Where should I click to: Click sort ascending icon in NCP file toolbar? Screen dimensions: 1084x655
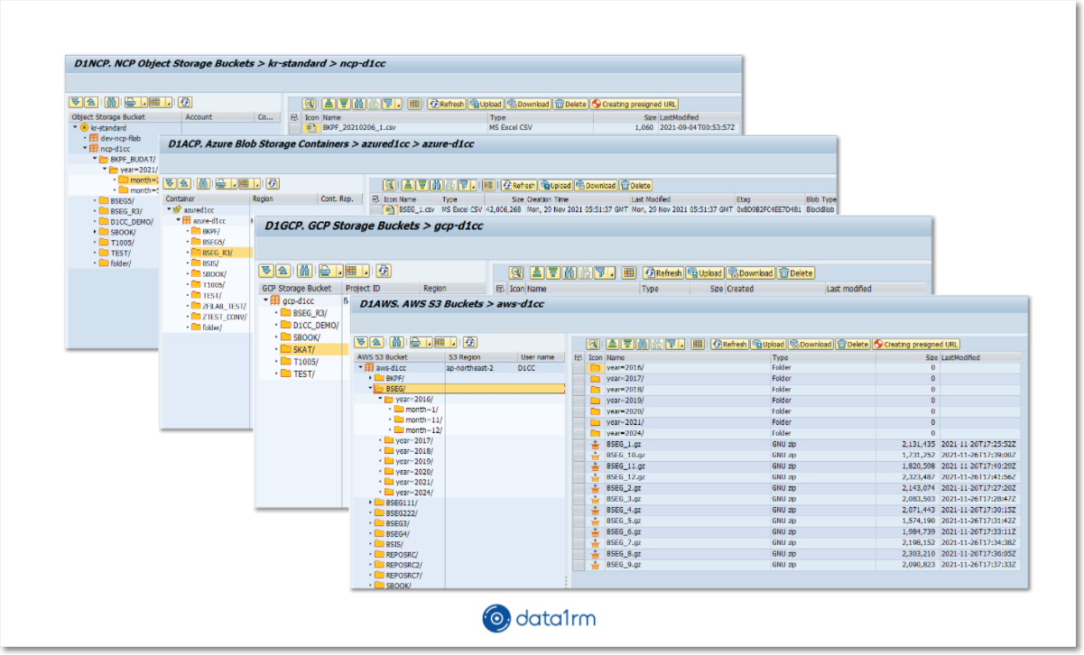click(x=329, y=104)
